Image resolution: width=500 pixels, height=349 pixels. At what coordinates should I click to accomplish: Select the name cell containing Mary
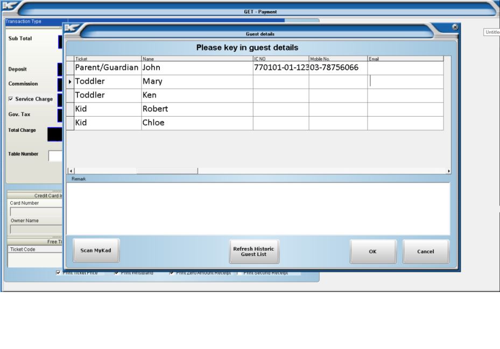pyautogui.click(x=197, y=82)
